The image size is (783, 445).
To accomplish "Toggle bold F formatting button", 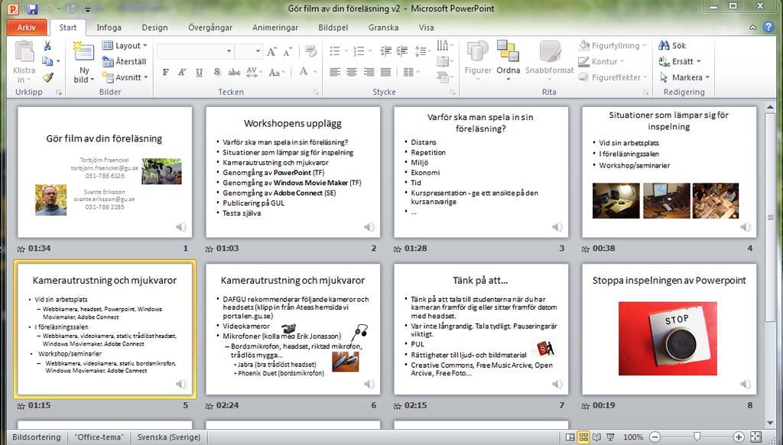I will [x=165, y=72].
